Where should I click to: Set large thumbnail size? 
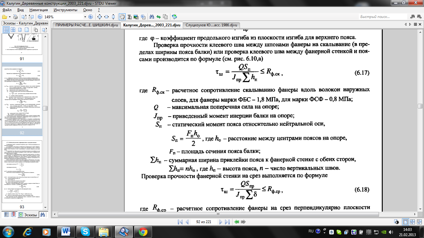point(20,30)
